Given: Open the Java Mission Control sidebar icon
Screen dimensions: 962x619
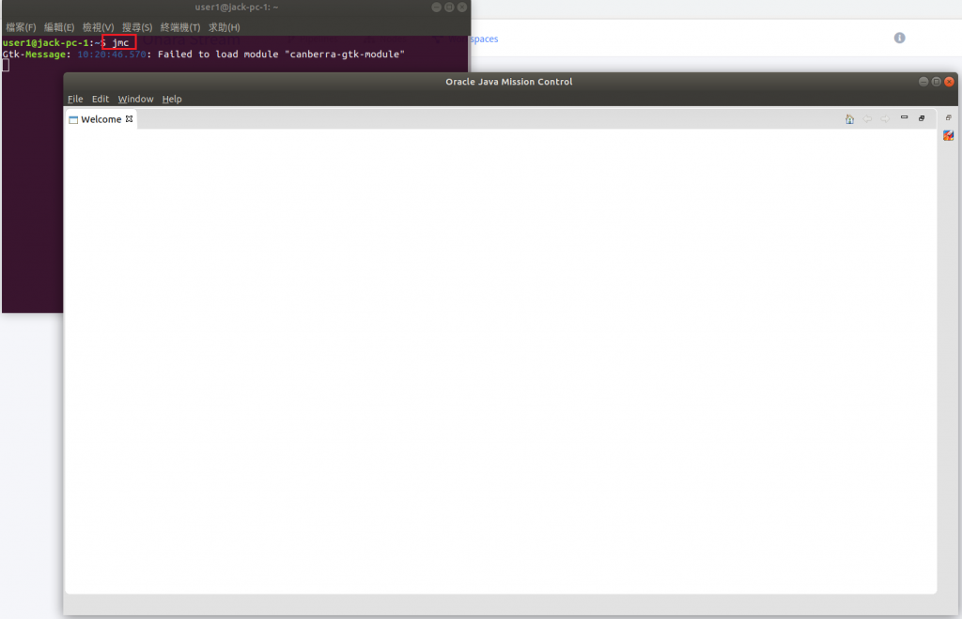Looking at the screenshot, I should pos(949,135).
